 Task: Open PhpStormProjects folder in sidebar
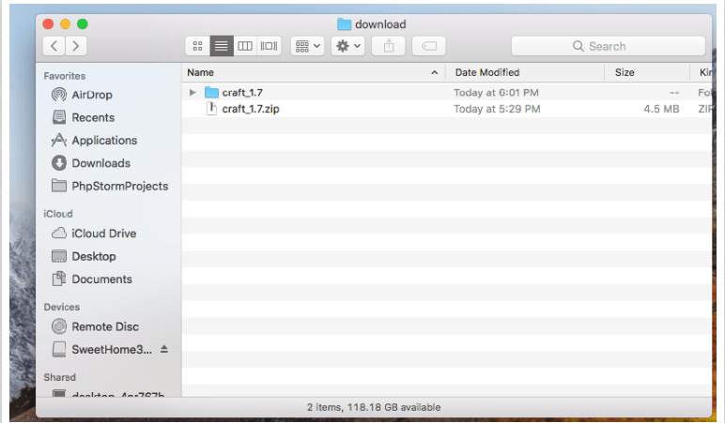tap(120, 186)
